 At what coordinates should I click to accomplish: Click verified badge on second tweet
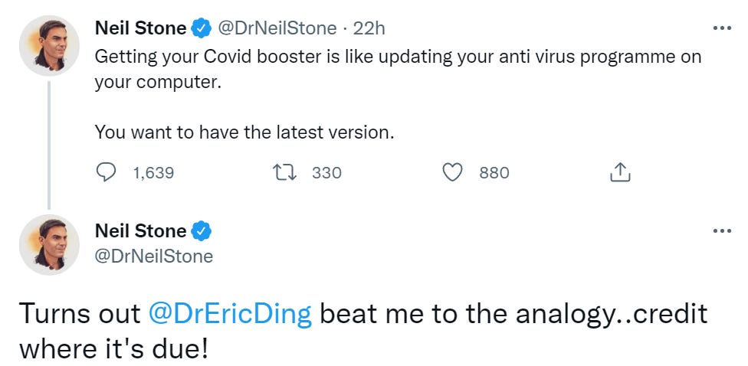tap(201, 231)
